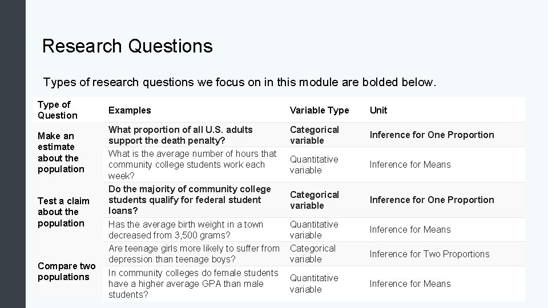Click the 'Type of Question' column header
Image resolution: width=548 pixels, height=308 pixels.
point(57,110)
